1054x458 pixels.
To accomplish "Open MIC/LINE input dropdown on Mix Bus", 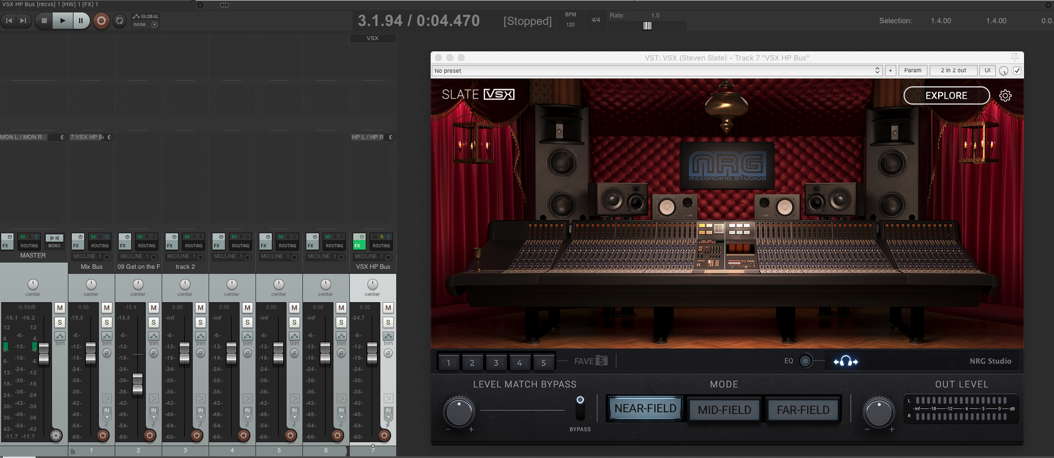I will [91, 256].
